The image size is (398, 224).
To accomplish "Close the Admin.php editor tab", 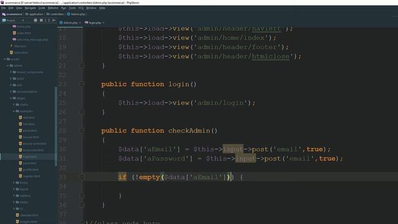I will pyautogui.click(x=80, y=23).
